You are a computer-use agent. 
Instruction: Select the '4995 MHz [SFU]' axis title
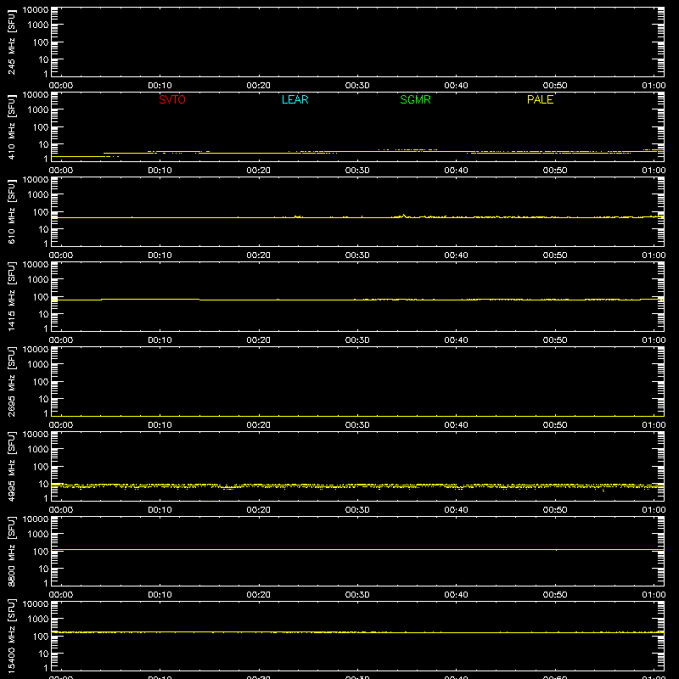(x=11, y=466)
